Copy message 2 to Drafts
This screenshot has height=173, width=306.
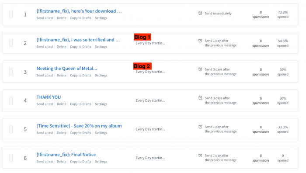pyautogui.click(x=80, y=47)
